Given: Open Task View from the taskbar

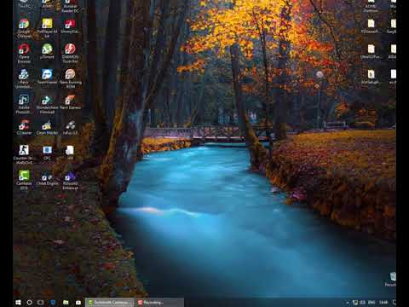Looking at the screenshot, I should click(x=41, y=303).
